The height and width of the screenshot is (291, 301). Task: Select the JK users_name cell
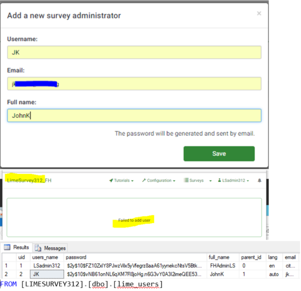47,274
